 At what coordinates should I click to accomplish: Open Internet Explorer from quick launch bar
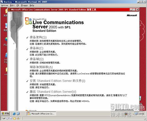14,114
